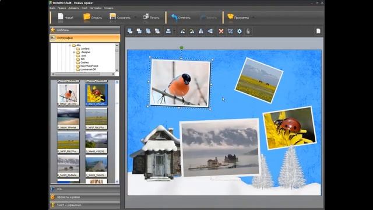373x210 pixels.
Task: Redo the action with Вернуть
Action: (209, 17)
